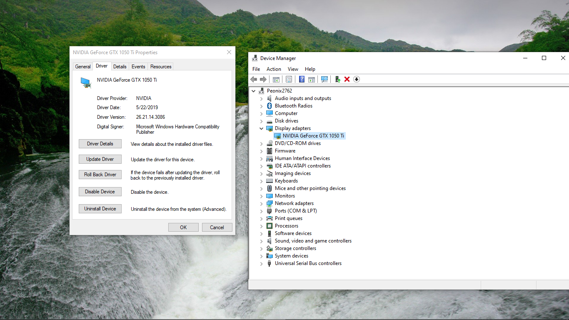
Task: Expand the Network adapters node
Action: pyautogui.click(x=262, y=203)
